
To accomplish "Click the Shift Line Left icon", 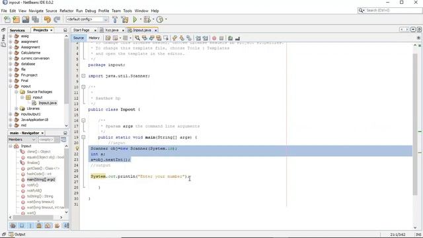I will coord(198,38).
